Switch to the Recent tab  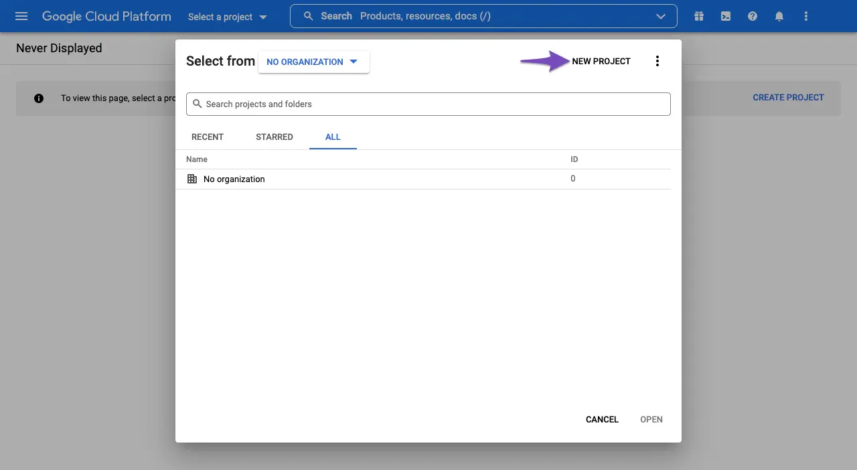click(208, 137)
